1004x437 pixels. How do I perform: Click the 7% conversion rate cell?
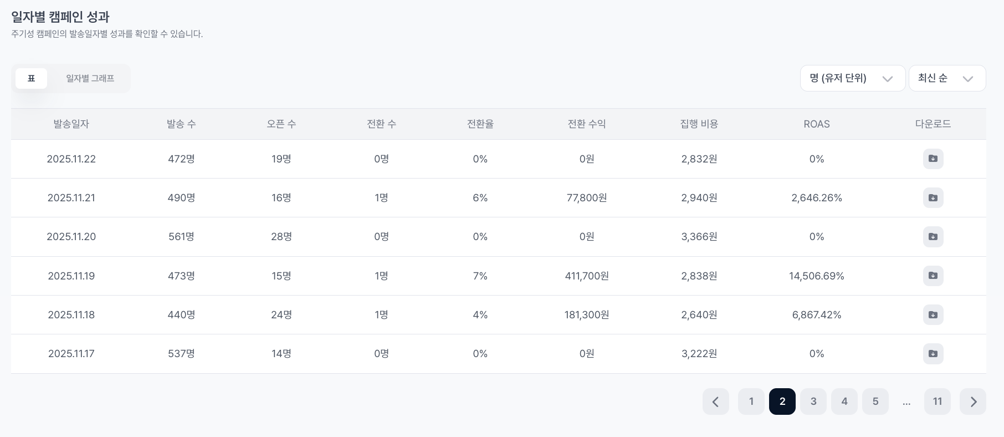(480, 276)
